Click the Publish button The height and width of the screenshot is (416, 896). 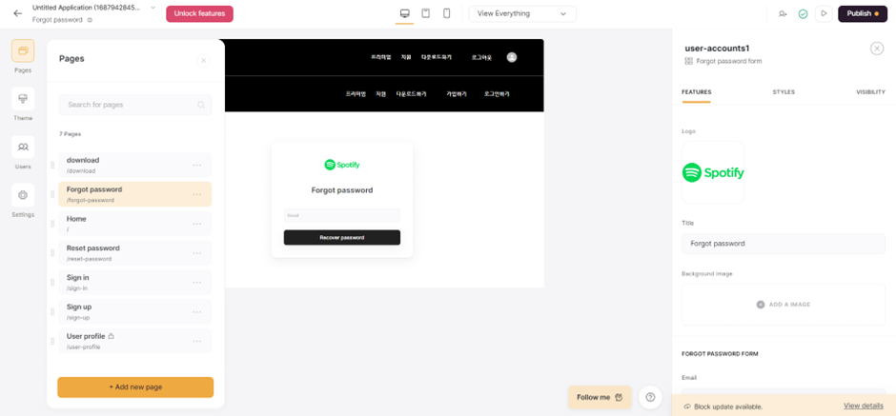click(x=863, y=13)
